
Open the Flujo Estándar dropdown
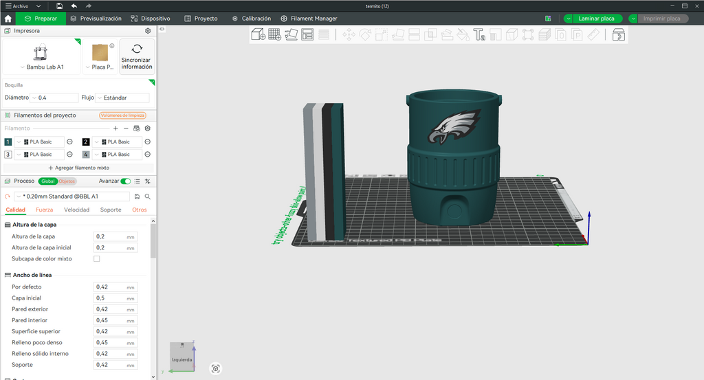pyautogui.click(x=122, y=98)
